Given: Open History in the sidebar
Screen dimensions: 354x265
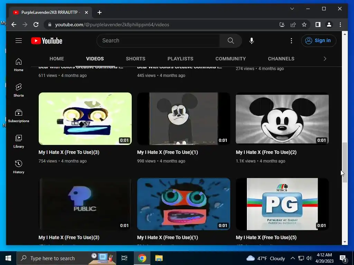Looking at the screenshot, I should click(19, 167).
